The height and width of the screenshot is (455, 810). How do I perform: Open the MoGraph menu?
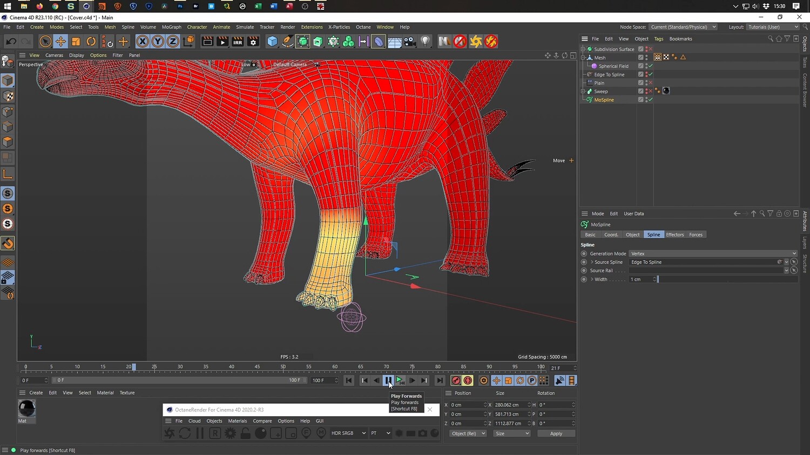[171, 27]
